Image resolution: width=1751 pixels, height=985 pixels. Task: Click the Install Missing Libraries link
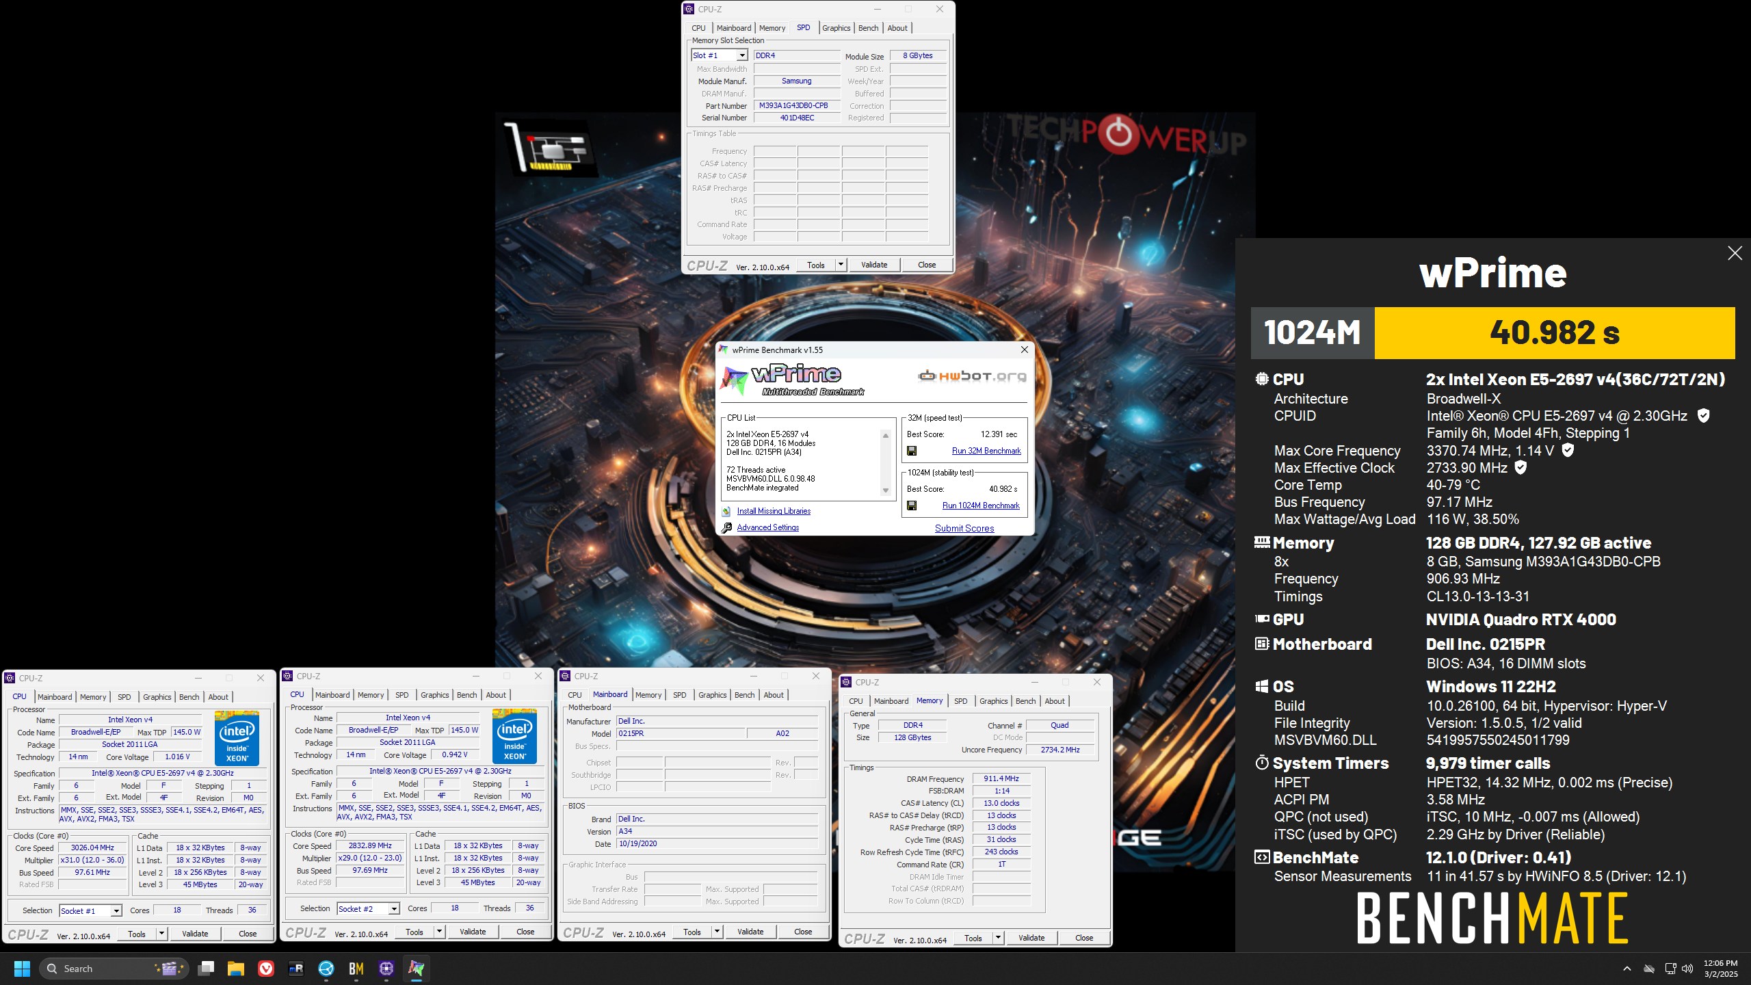coord(774,511)
